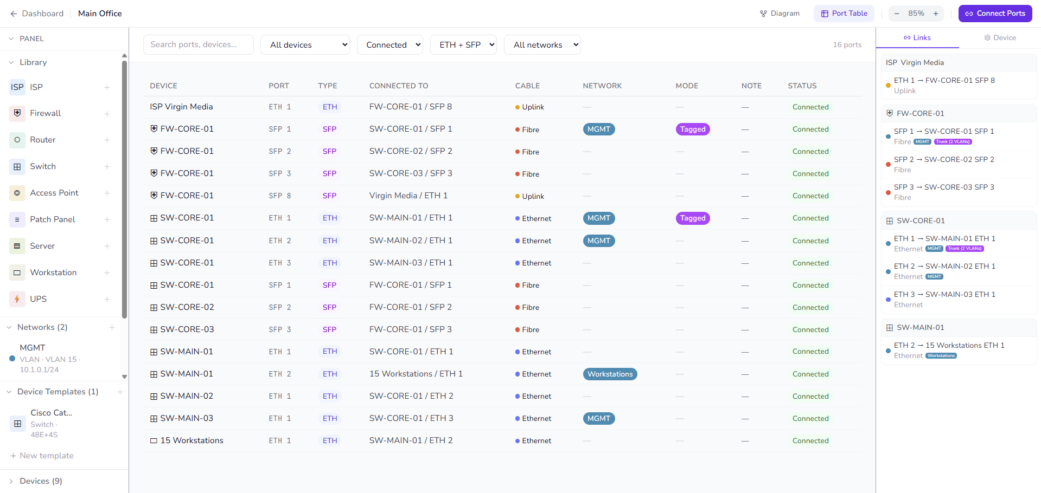1041x493 pixels.
Task: Open the All devices filter dropdown
Action: (x=305, y=45)
